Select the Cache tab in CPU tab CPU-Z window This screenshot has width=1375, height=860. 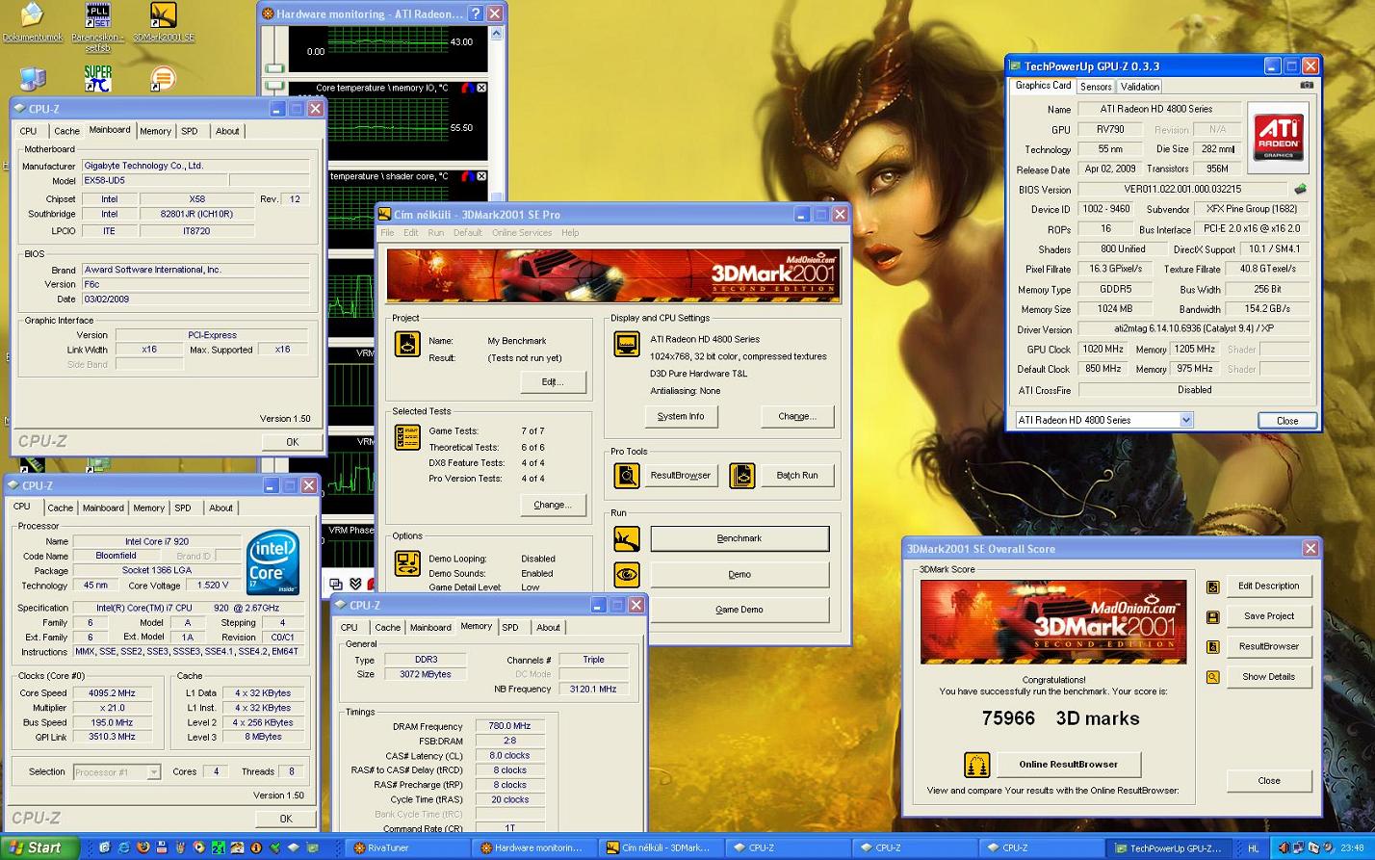pos(61,508)
